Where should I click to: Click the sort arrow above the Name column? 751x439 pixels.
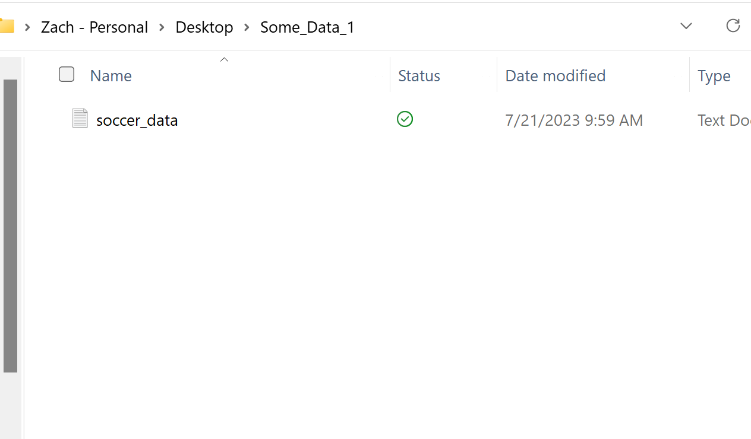224,59
